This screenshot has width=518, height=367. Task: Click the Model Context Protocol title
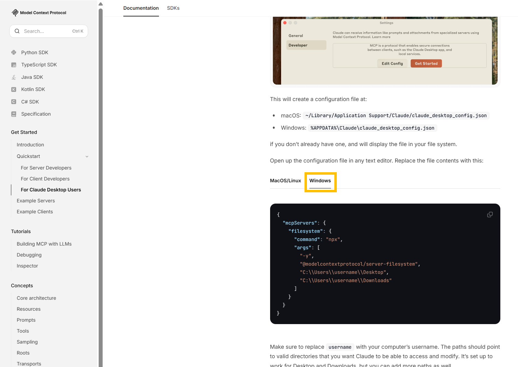pos(43,13)
